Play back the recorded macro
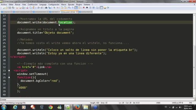The height and width of the screenshot is (110, 196). point(90,8)
